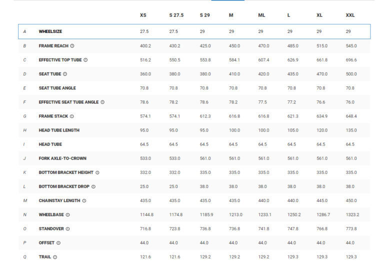Click the info icon next to Seat Tube
The height and width of the screenshot is (270, 384).
(65, 74)
